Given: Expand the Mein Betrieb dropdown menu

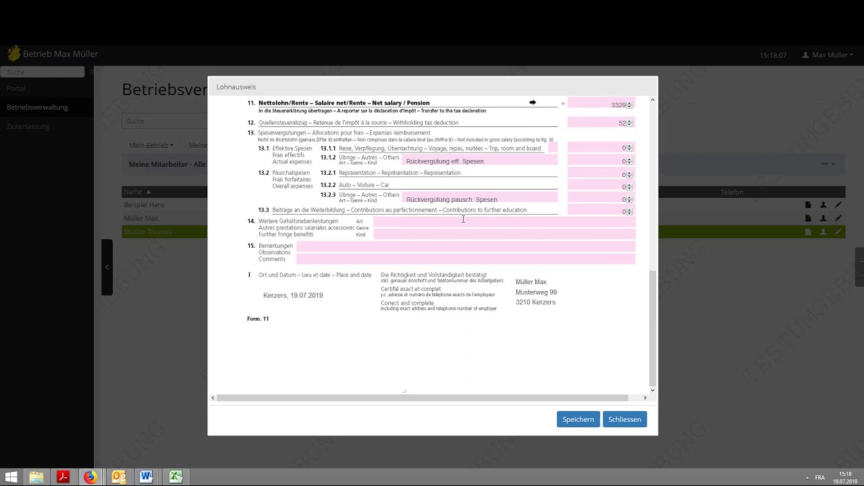Looking at the screenshot, I should click(151, 145).
